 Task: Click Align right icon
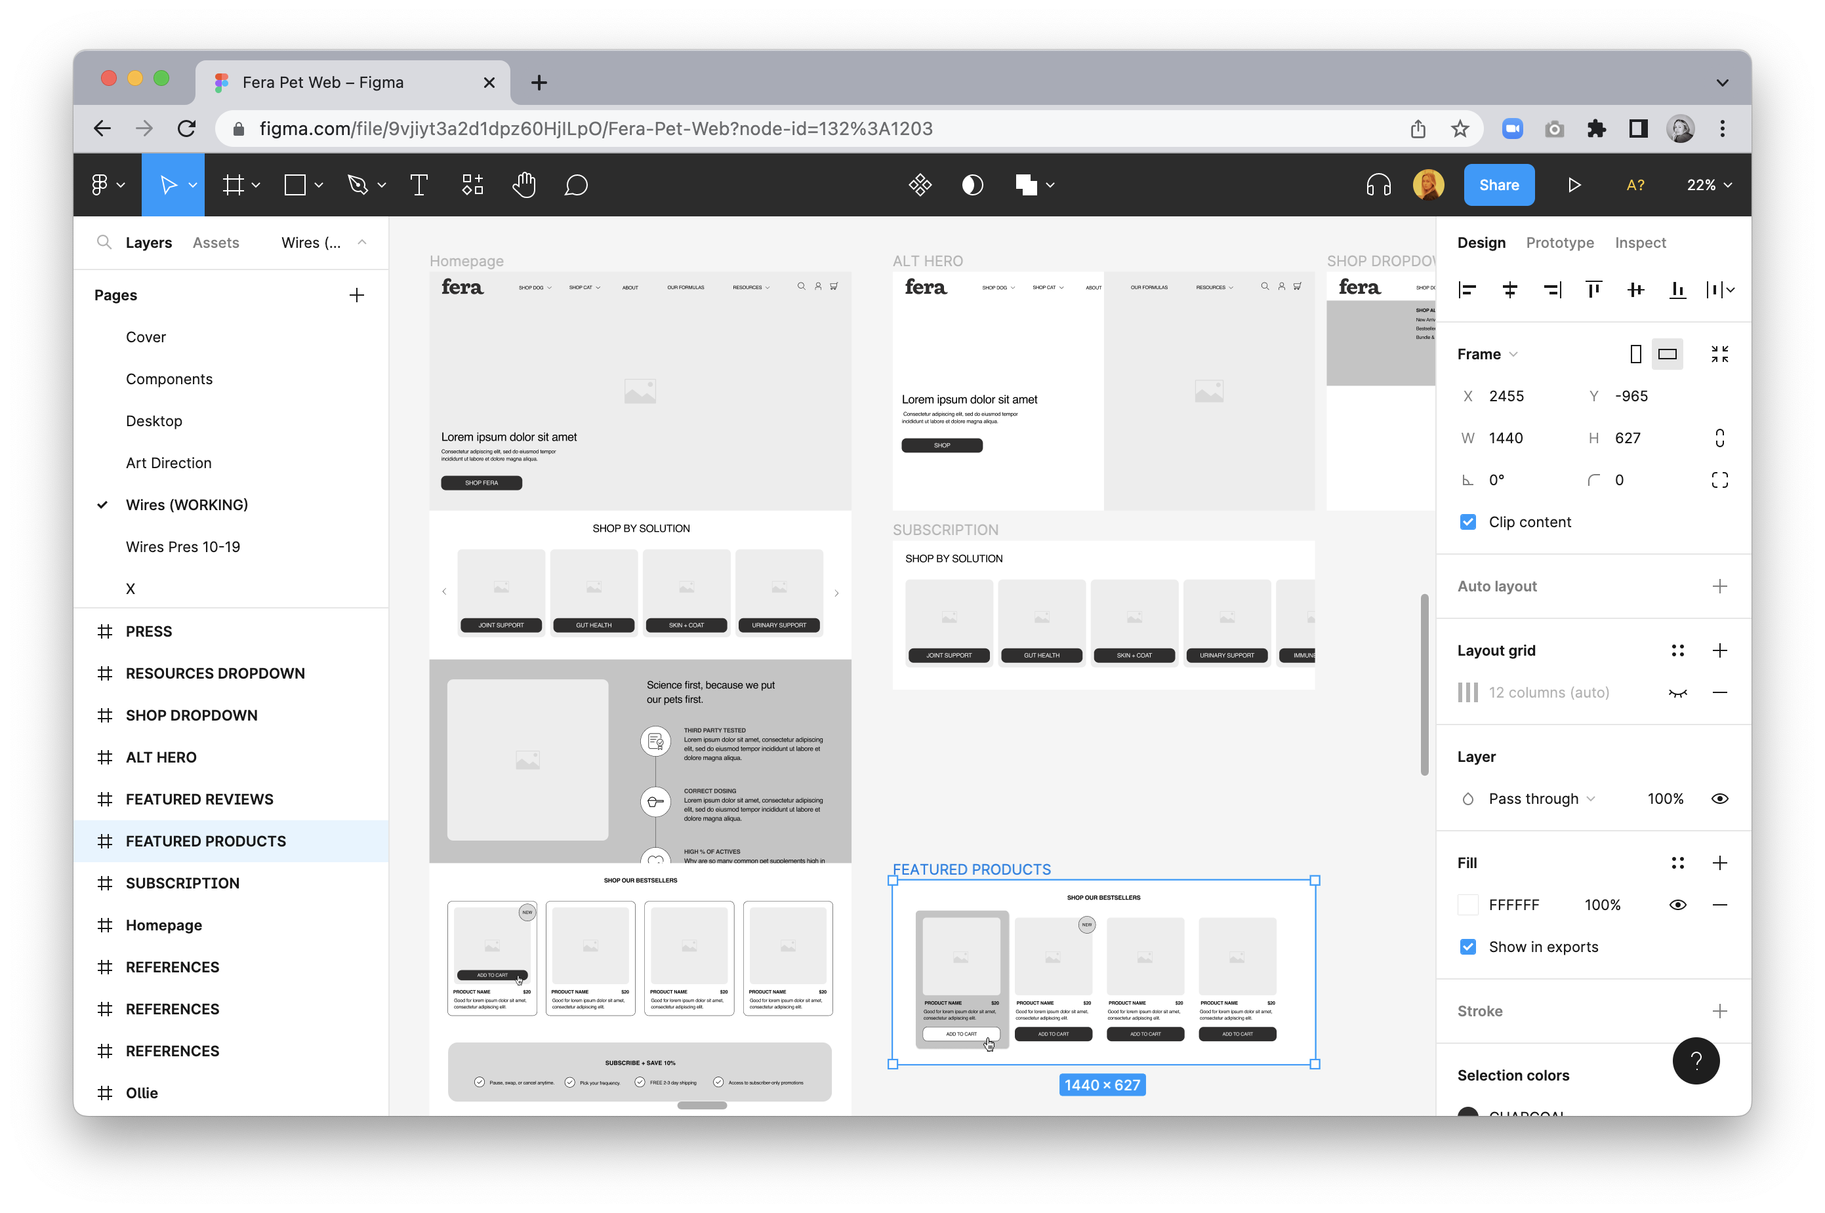[x=1552, y=289]
